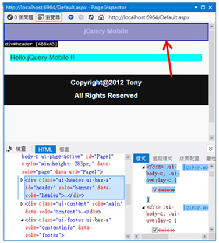Screen dimensions: 219x243
Task: Click the All Rights Reserved text
Action: 106,96
